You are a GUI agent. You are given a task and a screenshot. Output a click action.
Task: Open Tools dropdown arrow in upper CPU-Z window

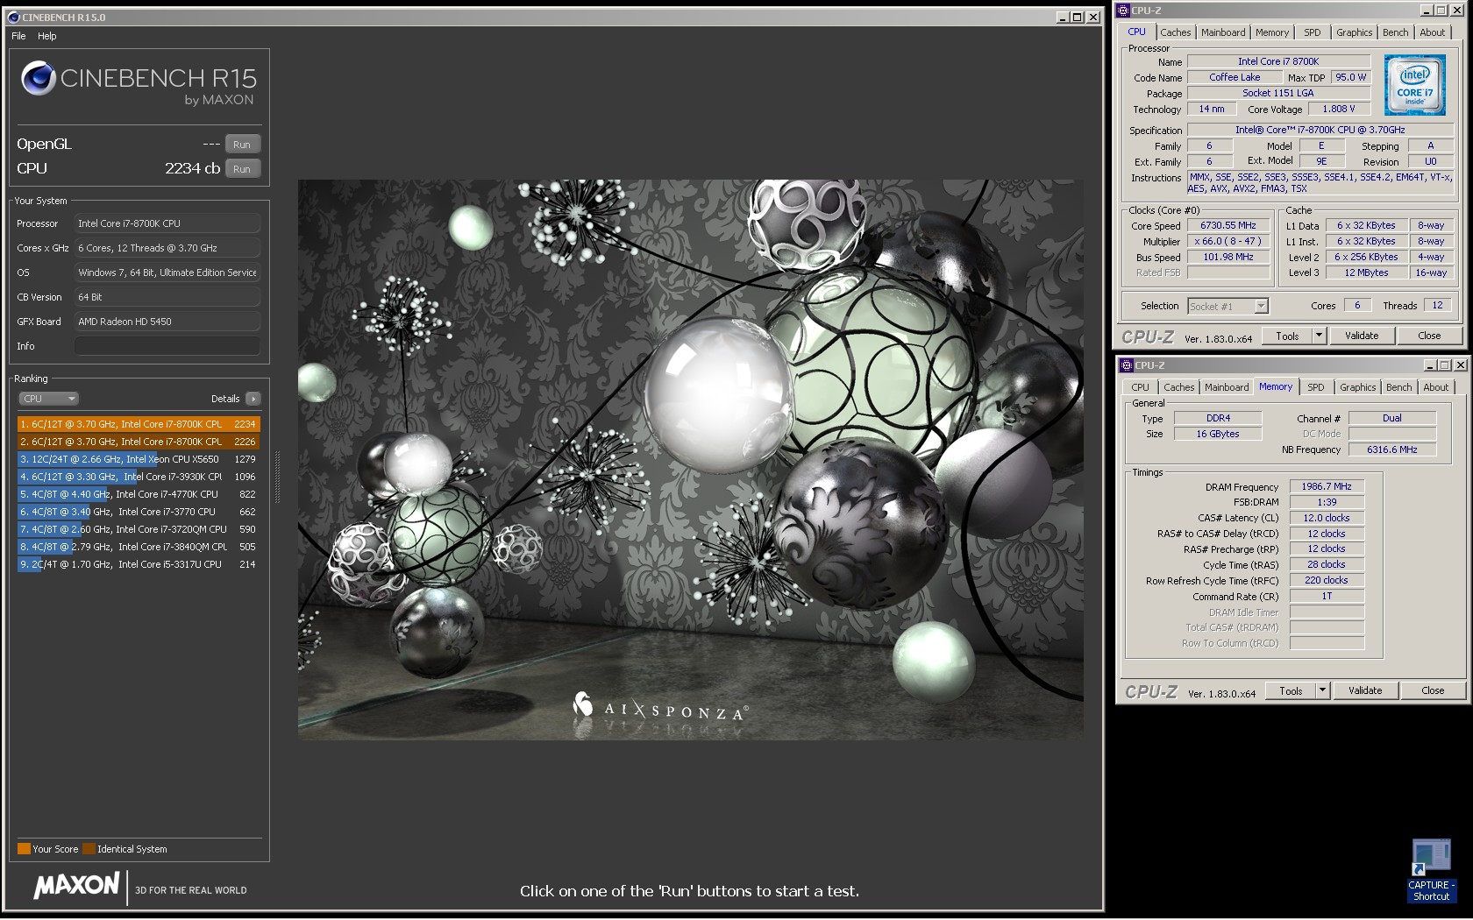click(x=1319, y=336)
